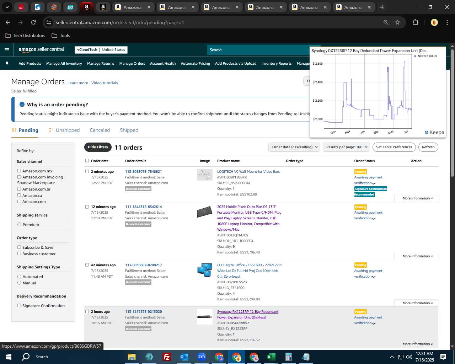Open Inventory Reports menu item
The image size is (455, 364).
point(277,64)
